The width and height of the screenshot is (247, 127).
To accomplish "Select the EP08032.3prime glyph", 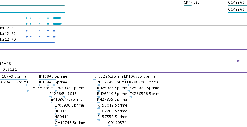I will [x=56, y=91].
